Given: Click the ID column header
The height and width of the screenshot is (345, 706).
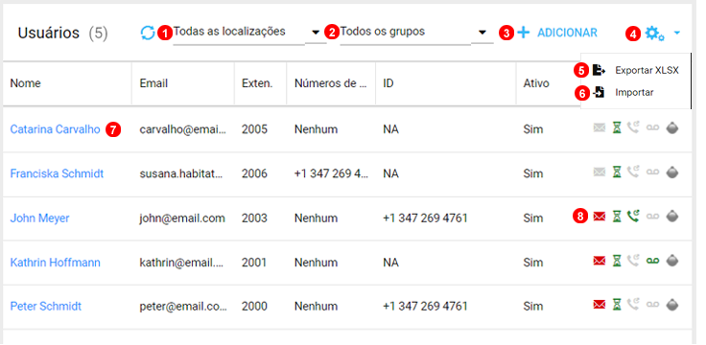Looking at the screenshot, I should tap(388, 83).
